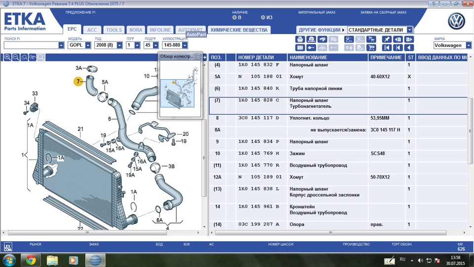Click the disc catalogue icon beside the printer
This screenshot has width=474, height=267.
311,40
